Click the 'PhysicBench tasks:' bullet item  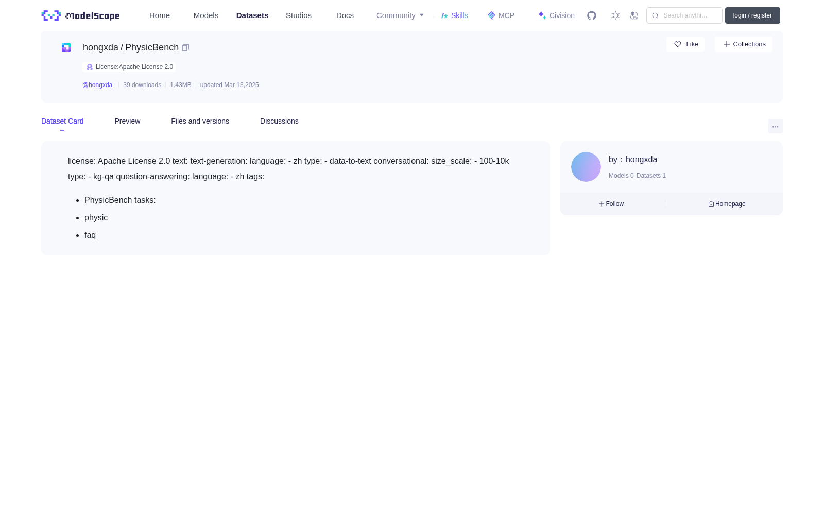120,200
